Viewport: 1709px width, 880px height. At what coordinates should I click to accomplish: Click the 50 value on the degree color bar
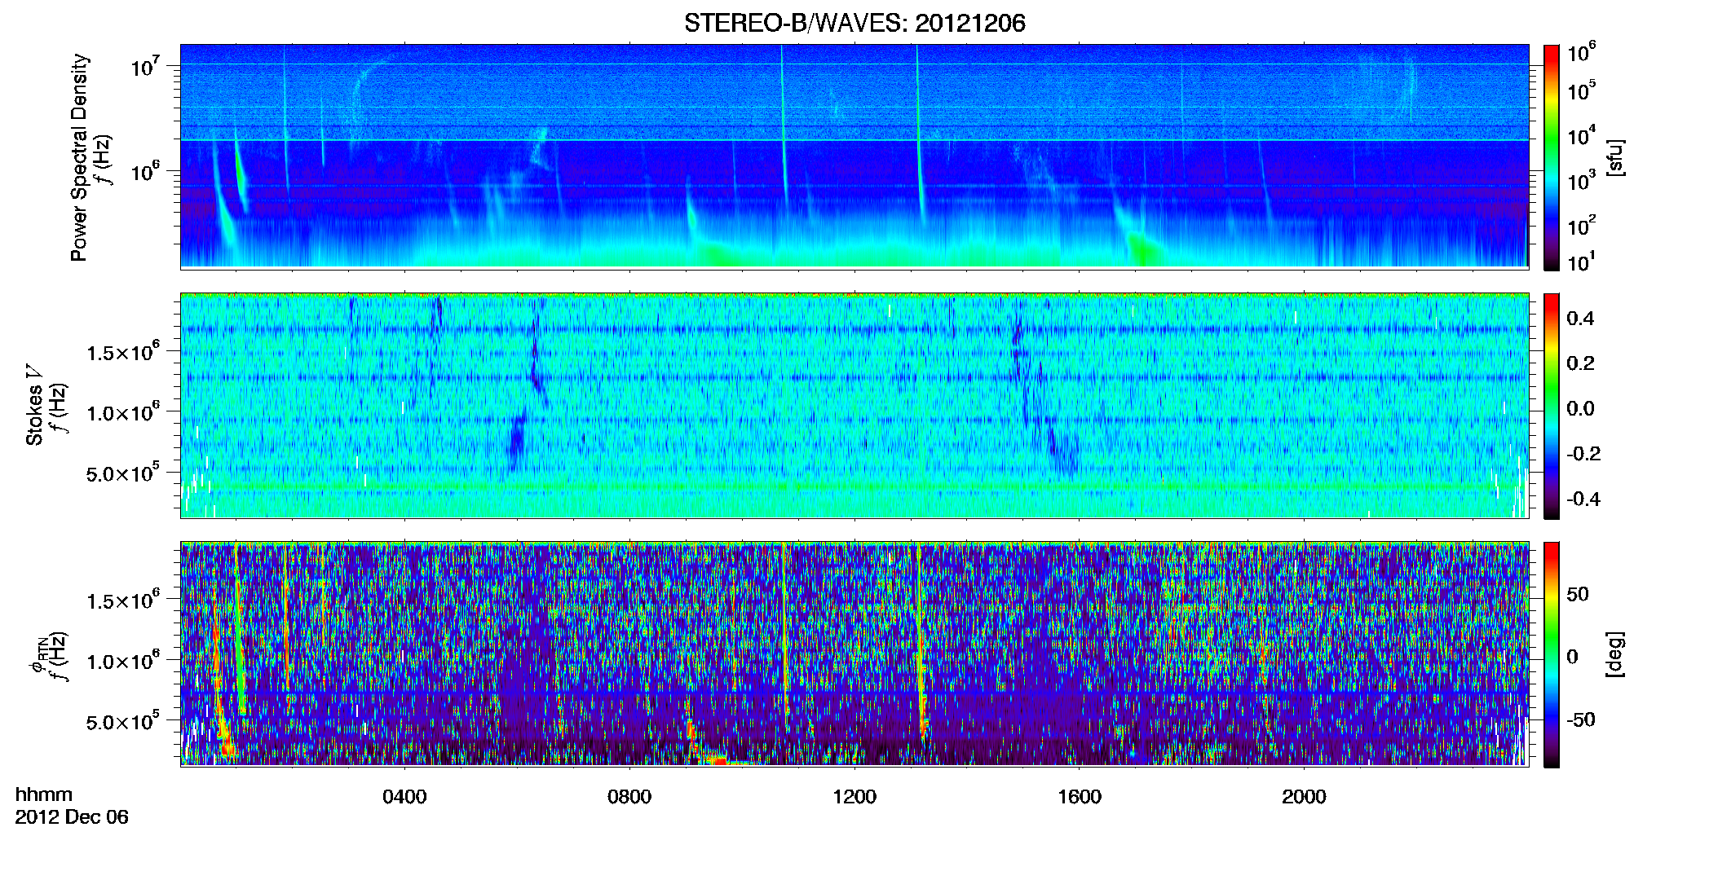click(x=1578, y=594)
